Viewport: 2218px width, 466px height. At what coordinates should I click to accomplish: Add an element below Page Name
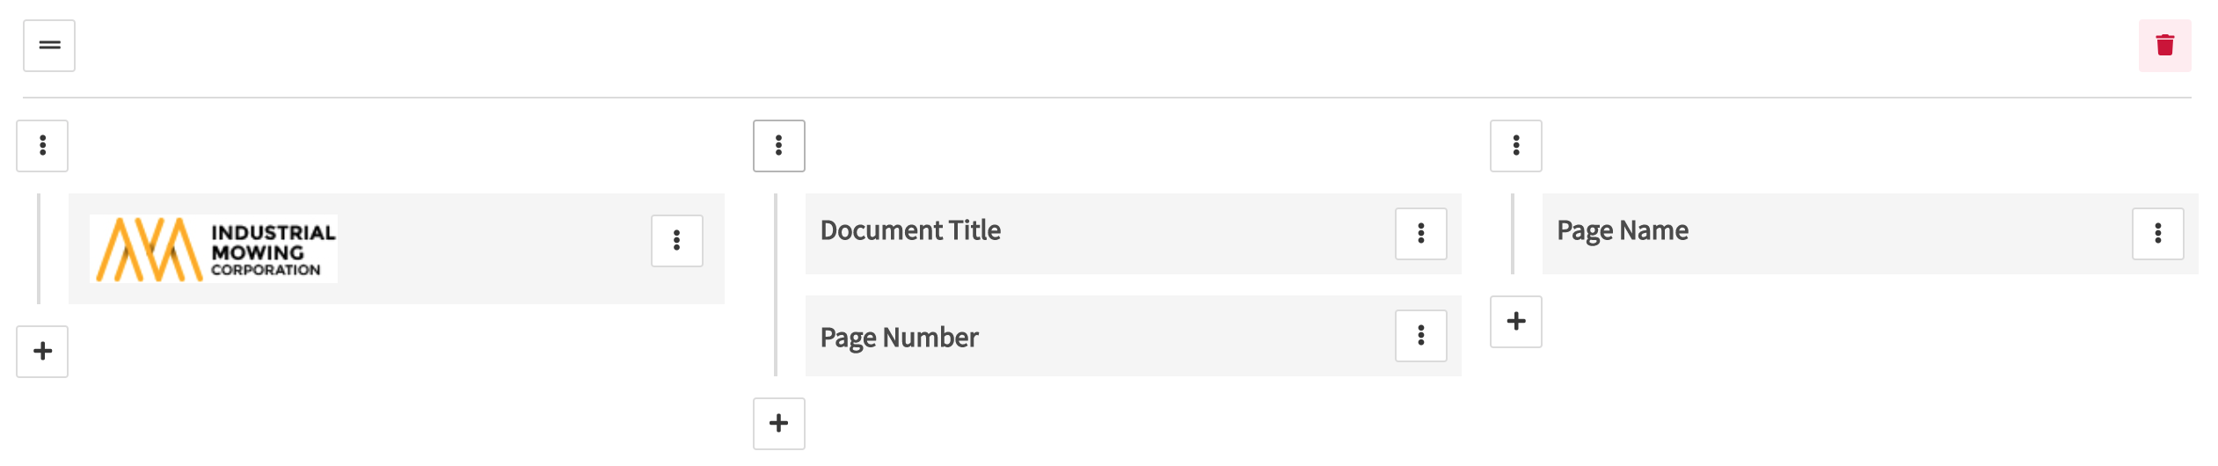1515,322
